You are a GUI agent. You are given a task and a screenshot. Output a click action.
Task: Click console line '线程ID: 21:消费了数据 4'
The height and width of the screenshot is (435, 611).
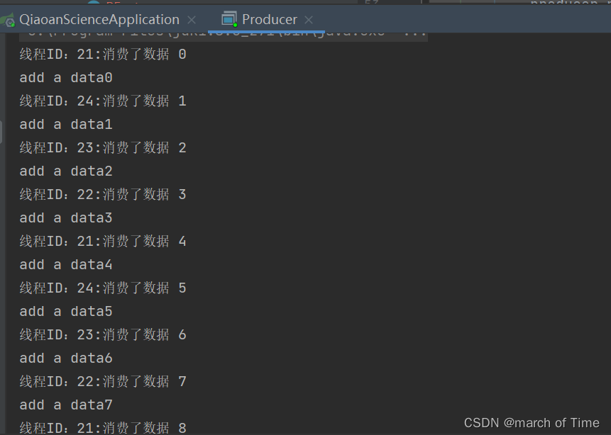click(x=103, y=241)
